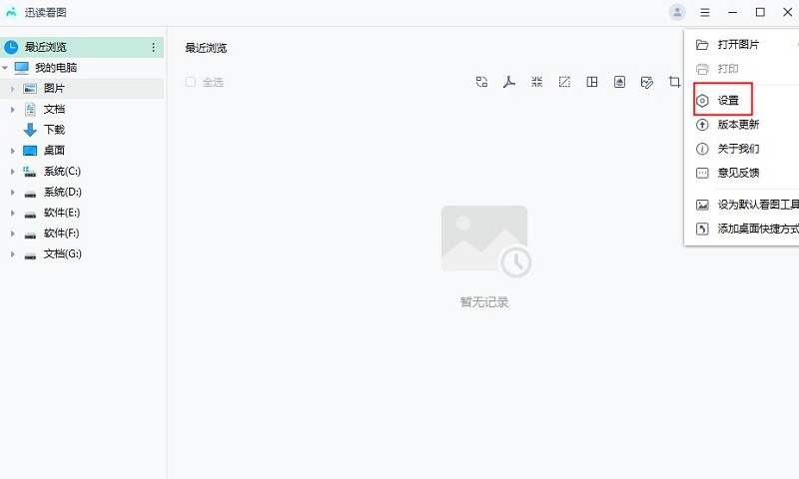Select the 软件(E:) drive row

(x=82, y=213)
